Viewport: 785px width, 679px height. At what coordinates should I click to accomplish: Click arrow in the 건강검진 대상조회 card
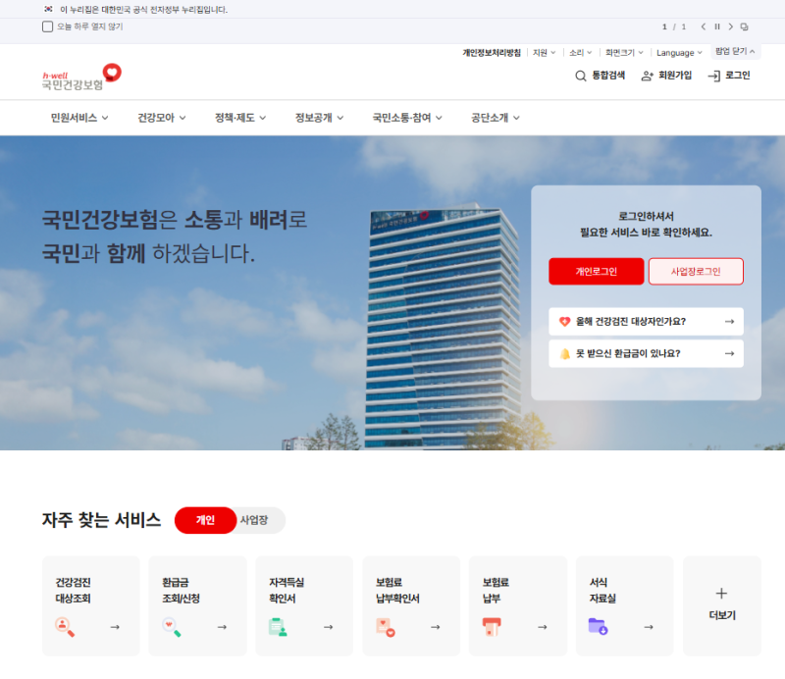[115, 627]
